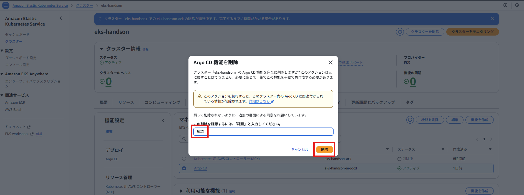Expand the 利用可能な機能 section
The width and height of the screenshot is (524, 195).
(181, 191)
